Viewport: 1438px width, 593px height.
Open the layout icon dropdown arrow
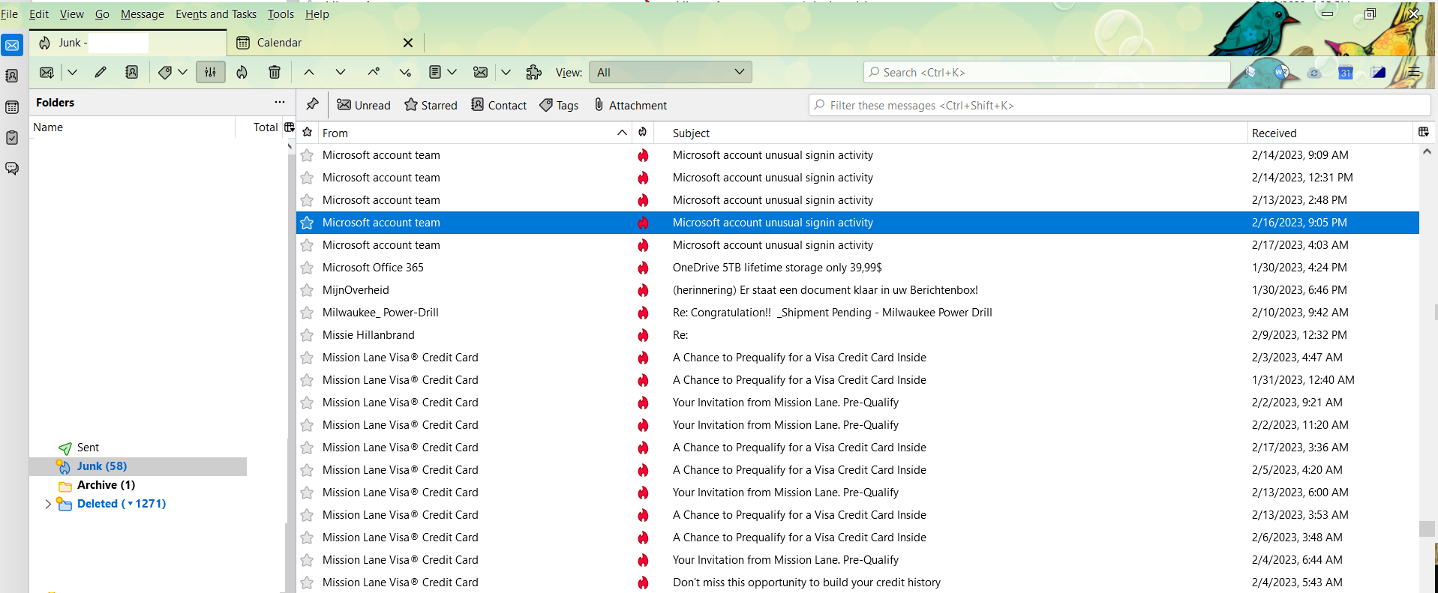coord(452,72)
